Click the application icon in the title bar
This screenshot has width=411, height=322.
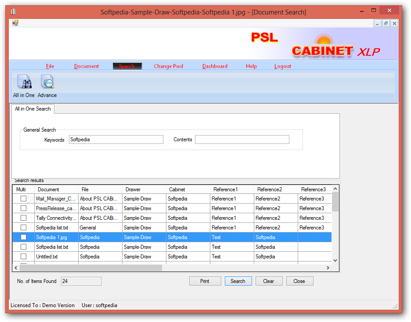click(13, 12)
